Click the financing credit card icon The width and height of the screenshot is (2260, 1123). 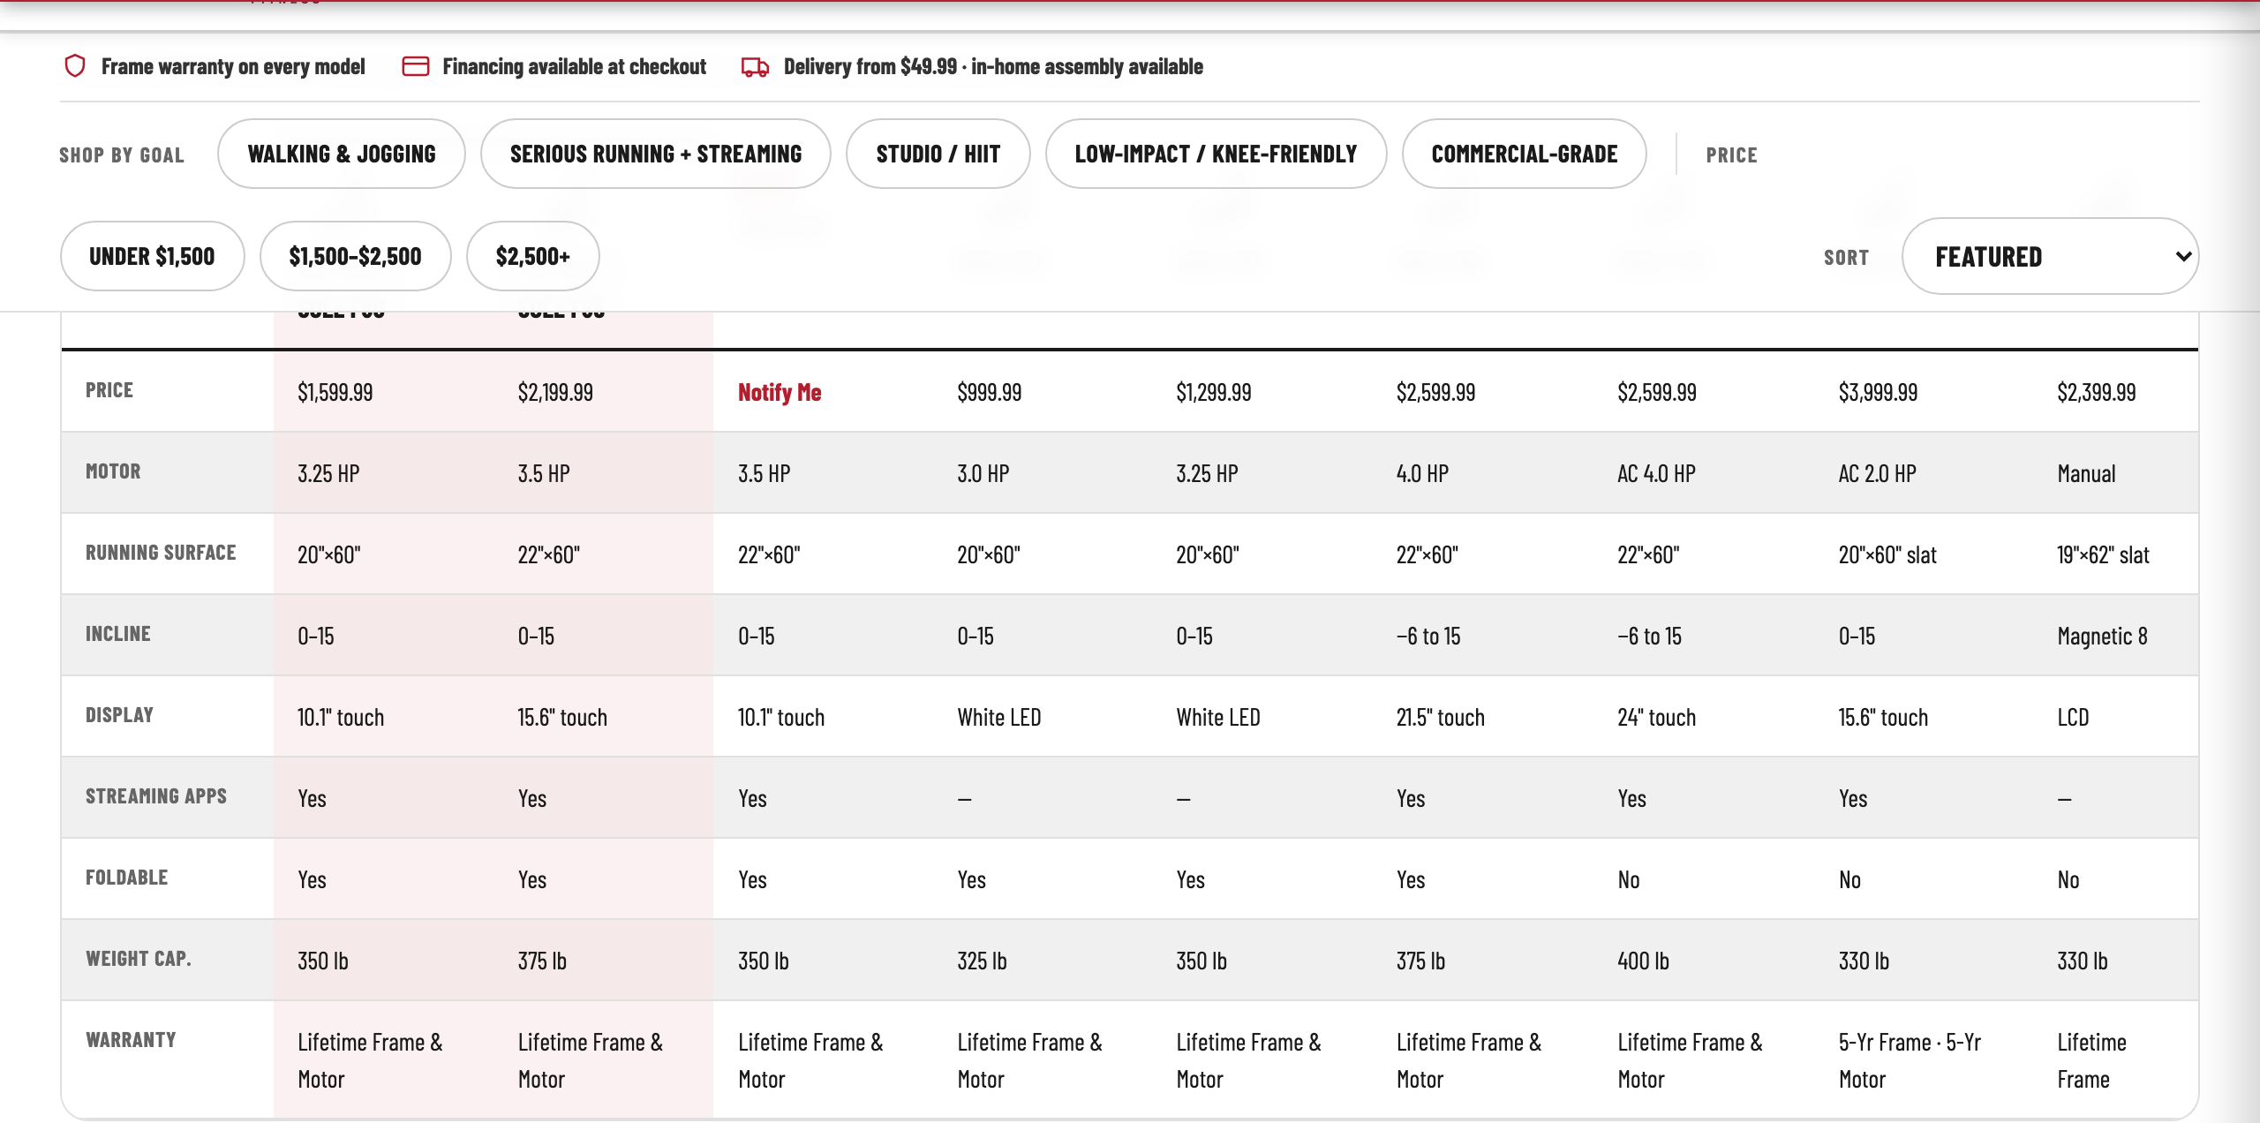tap(416, 66)
